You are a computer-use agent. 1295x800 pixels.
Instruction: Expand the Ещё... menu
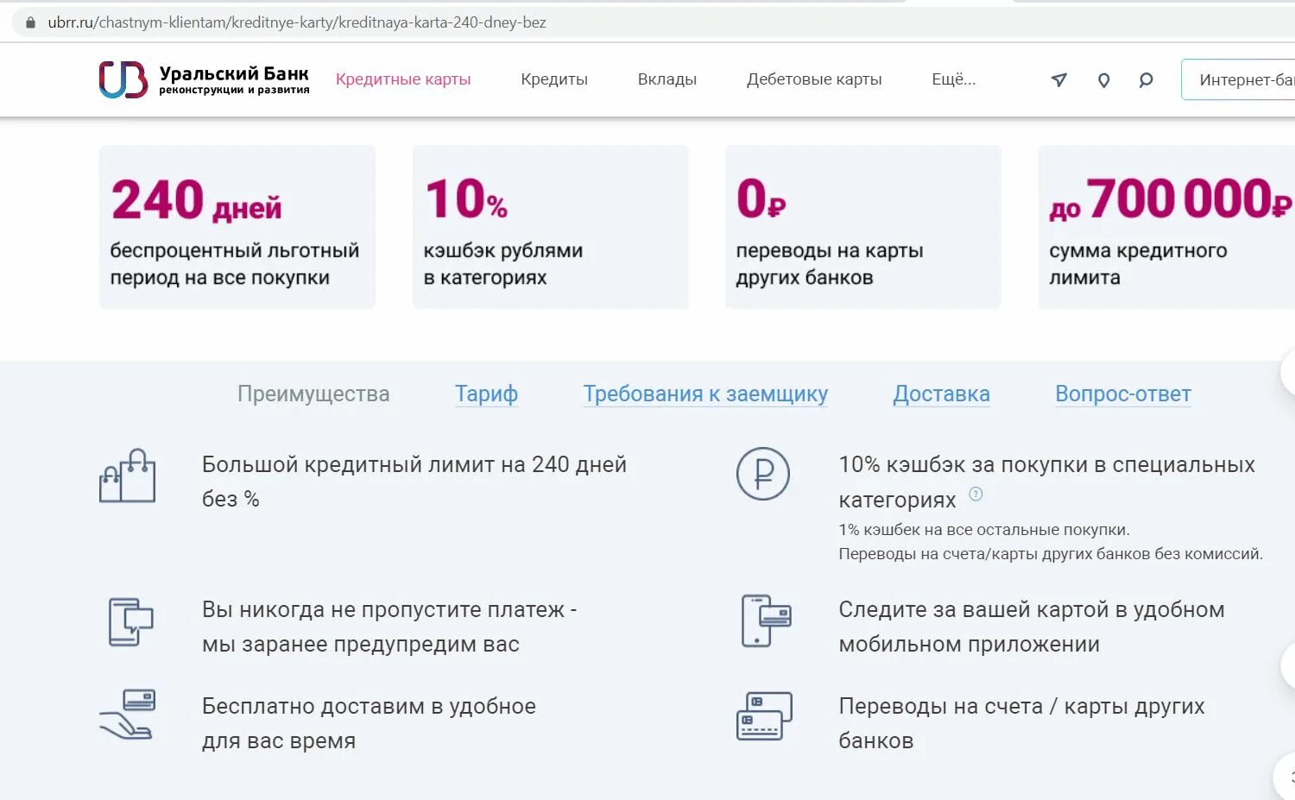click(954, 79)
